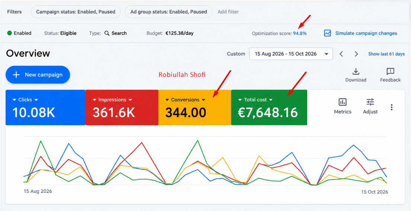Click the Filters label
This screenshot has width=411, height=211.
(x=15, y=12)
